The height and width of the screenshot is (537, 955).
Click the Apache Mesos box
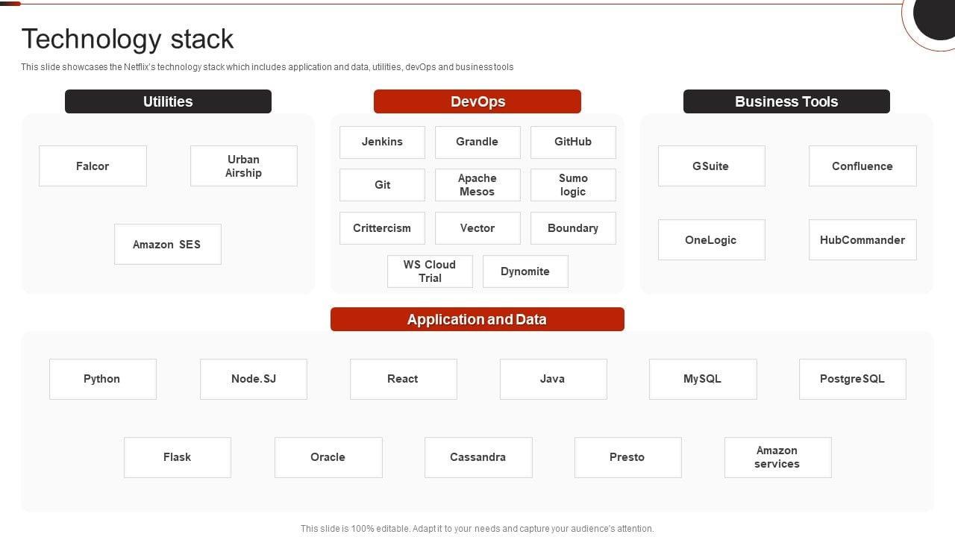477,185
